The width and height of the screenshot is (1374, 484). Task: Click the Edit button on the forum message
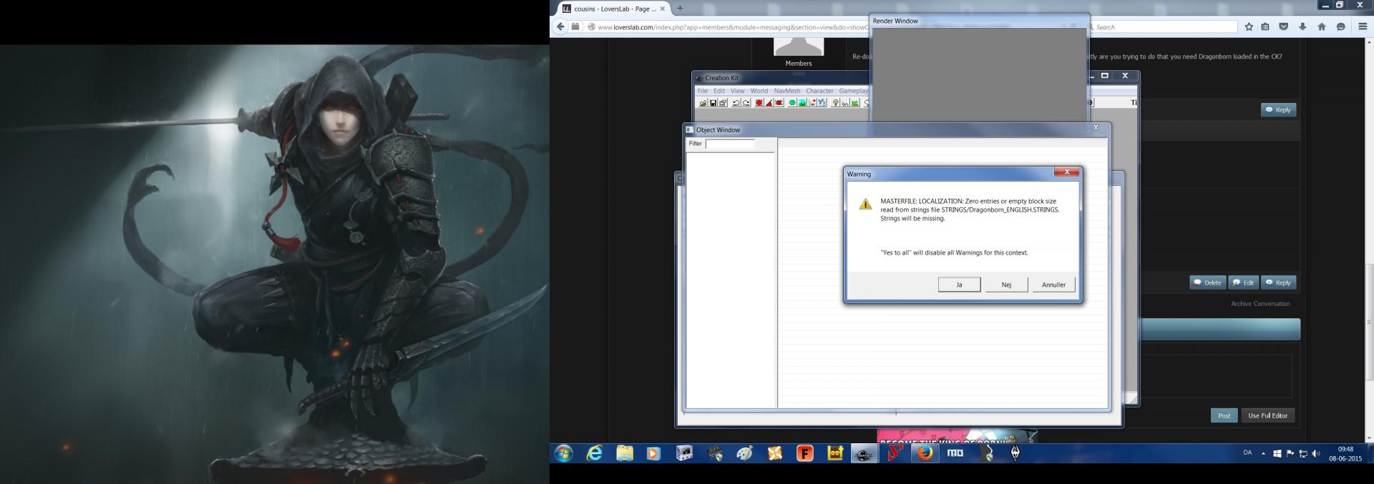pyautogui.click(x=1244, y=283)
